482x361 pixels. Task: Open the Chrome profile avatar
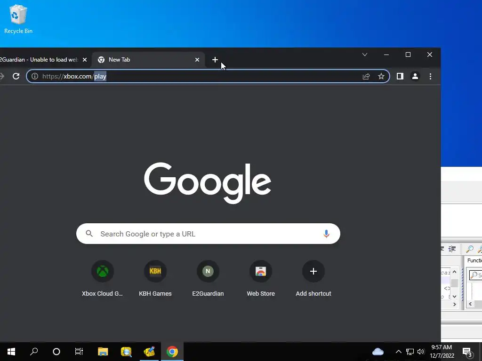coord(415,76)
